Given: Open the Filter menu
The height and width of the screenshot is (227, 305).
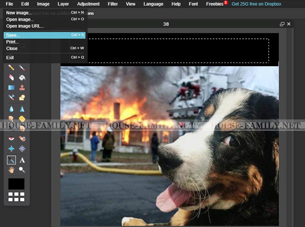Looking at the screenshot, I should tap(112, 4).
